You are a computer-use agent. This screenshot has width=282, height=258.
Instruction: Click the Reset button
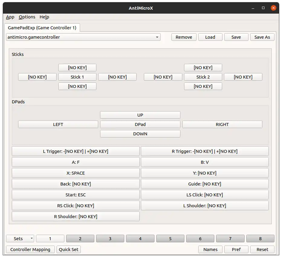click(x=262, y=249)
